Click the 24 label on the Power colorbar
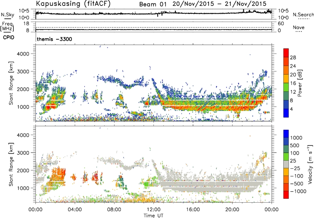 point(293,66)
